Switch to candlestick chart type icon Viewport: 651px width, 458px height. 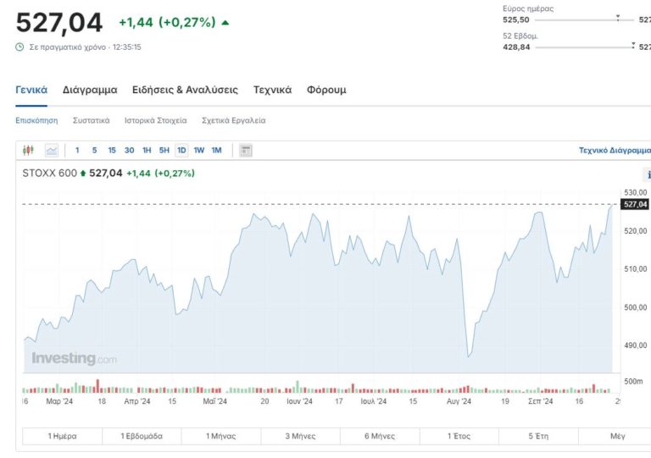28,151
